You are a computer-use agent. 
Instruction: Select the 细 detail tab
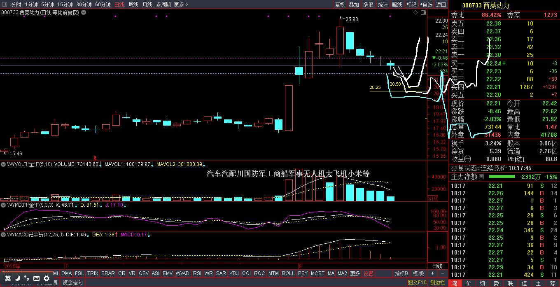pos(483,283)
